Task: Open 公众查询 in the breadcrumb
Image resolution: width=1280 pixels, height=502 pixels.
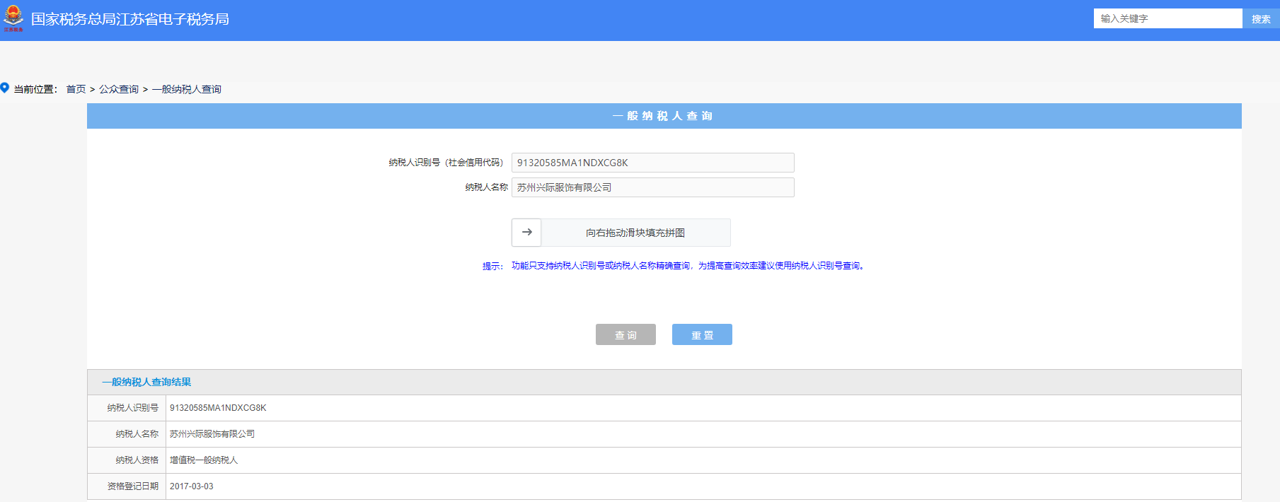Action: (x=119, y=89)
